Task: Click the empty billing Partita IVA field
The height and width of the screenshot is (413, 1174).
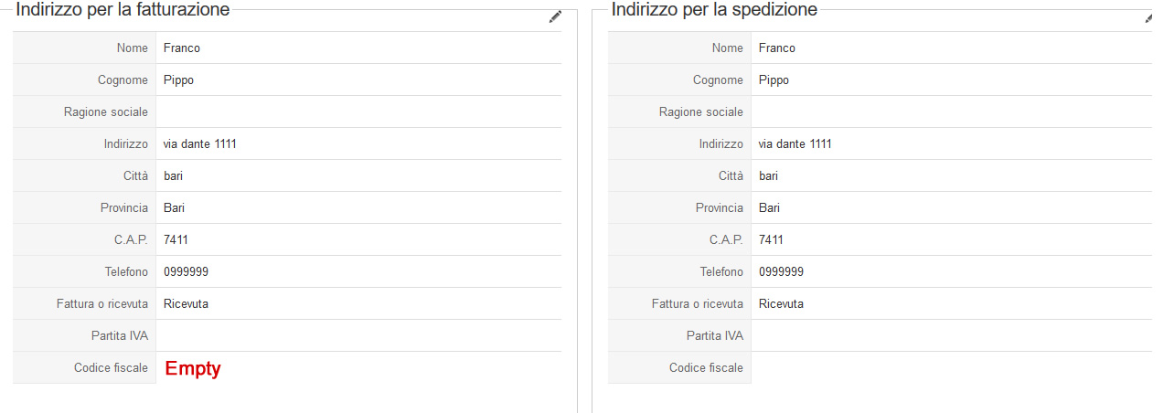Action: click(358, 336)
